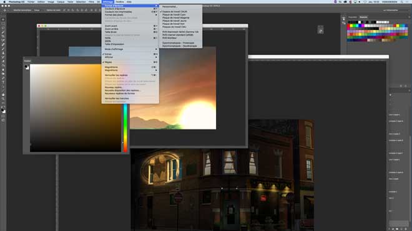The image size is (412, 231).
Task: Select the Move tool
Action: (3, 19)
